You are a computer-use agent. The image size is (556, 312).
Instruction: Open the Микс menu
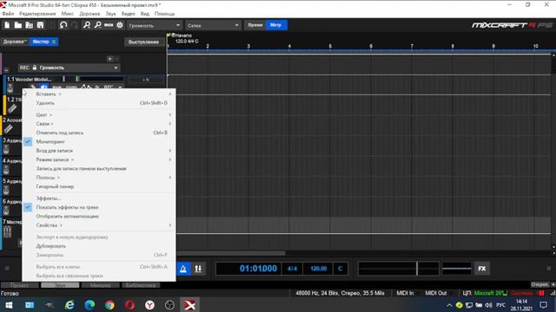point(68,14)
